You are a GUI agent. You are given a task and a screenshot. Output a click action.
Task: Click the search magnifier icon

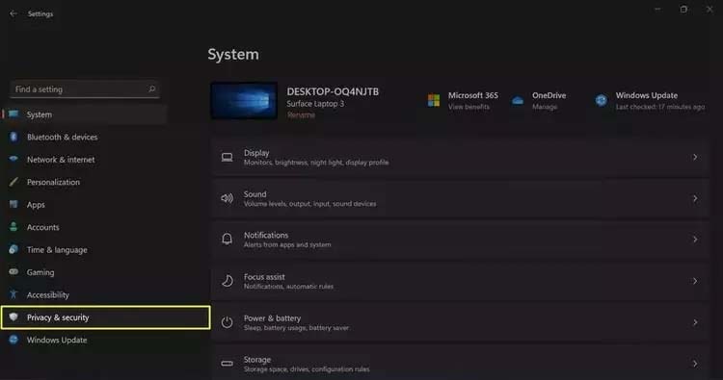click(151, 89)
